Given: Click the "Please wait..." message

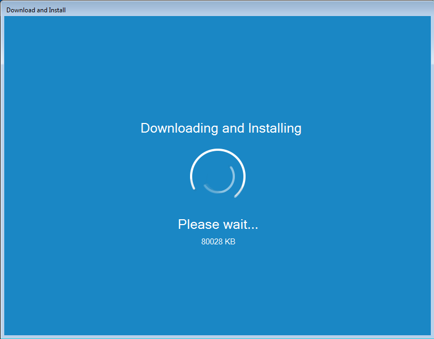Looking at the screenshot, I should 218,225.
